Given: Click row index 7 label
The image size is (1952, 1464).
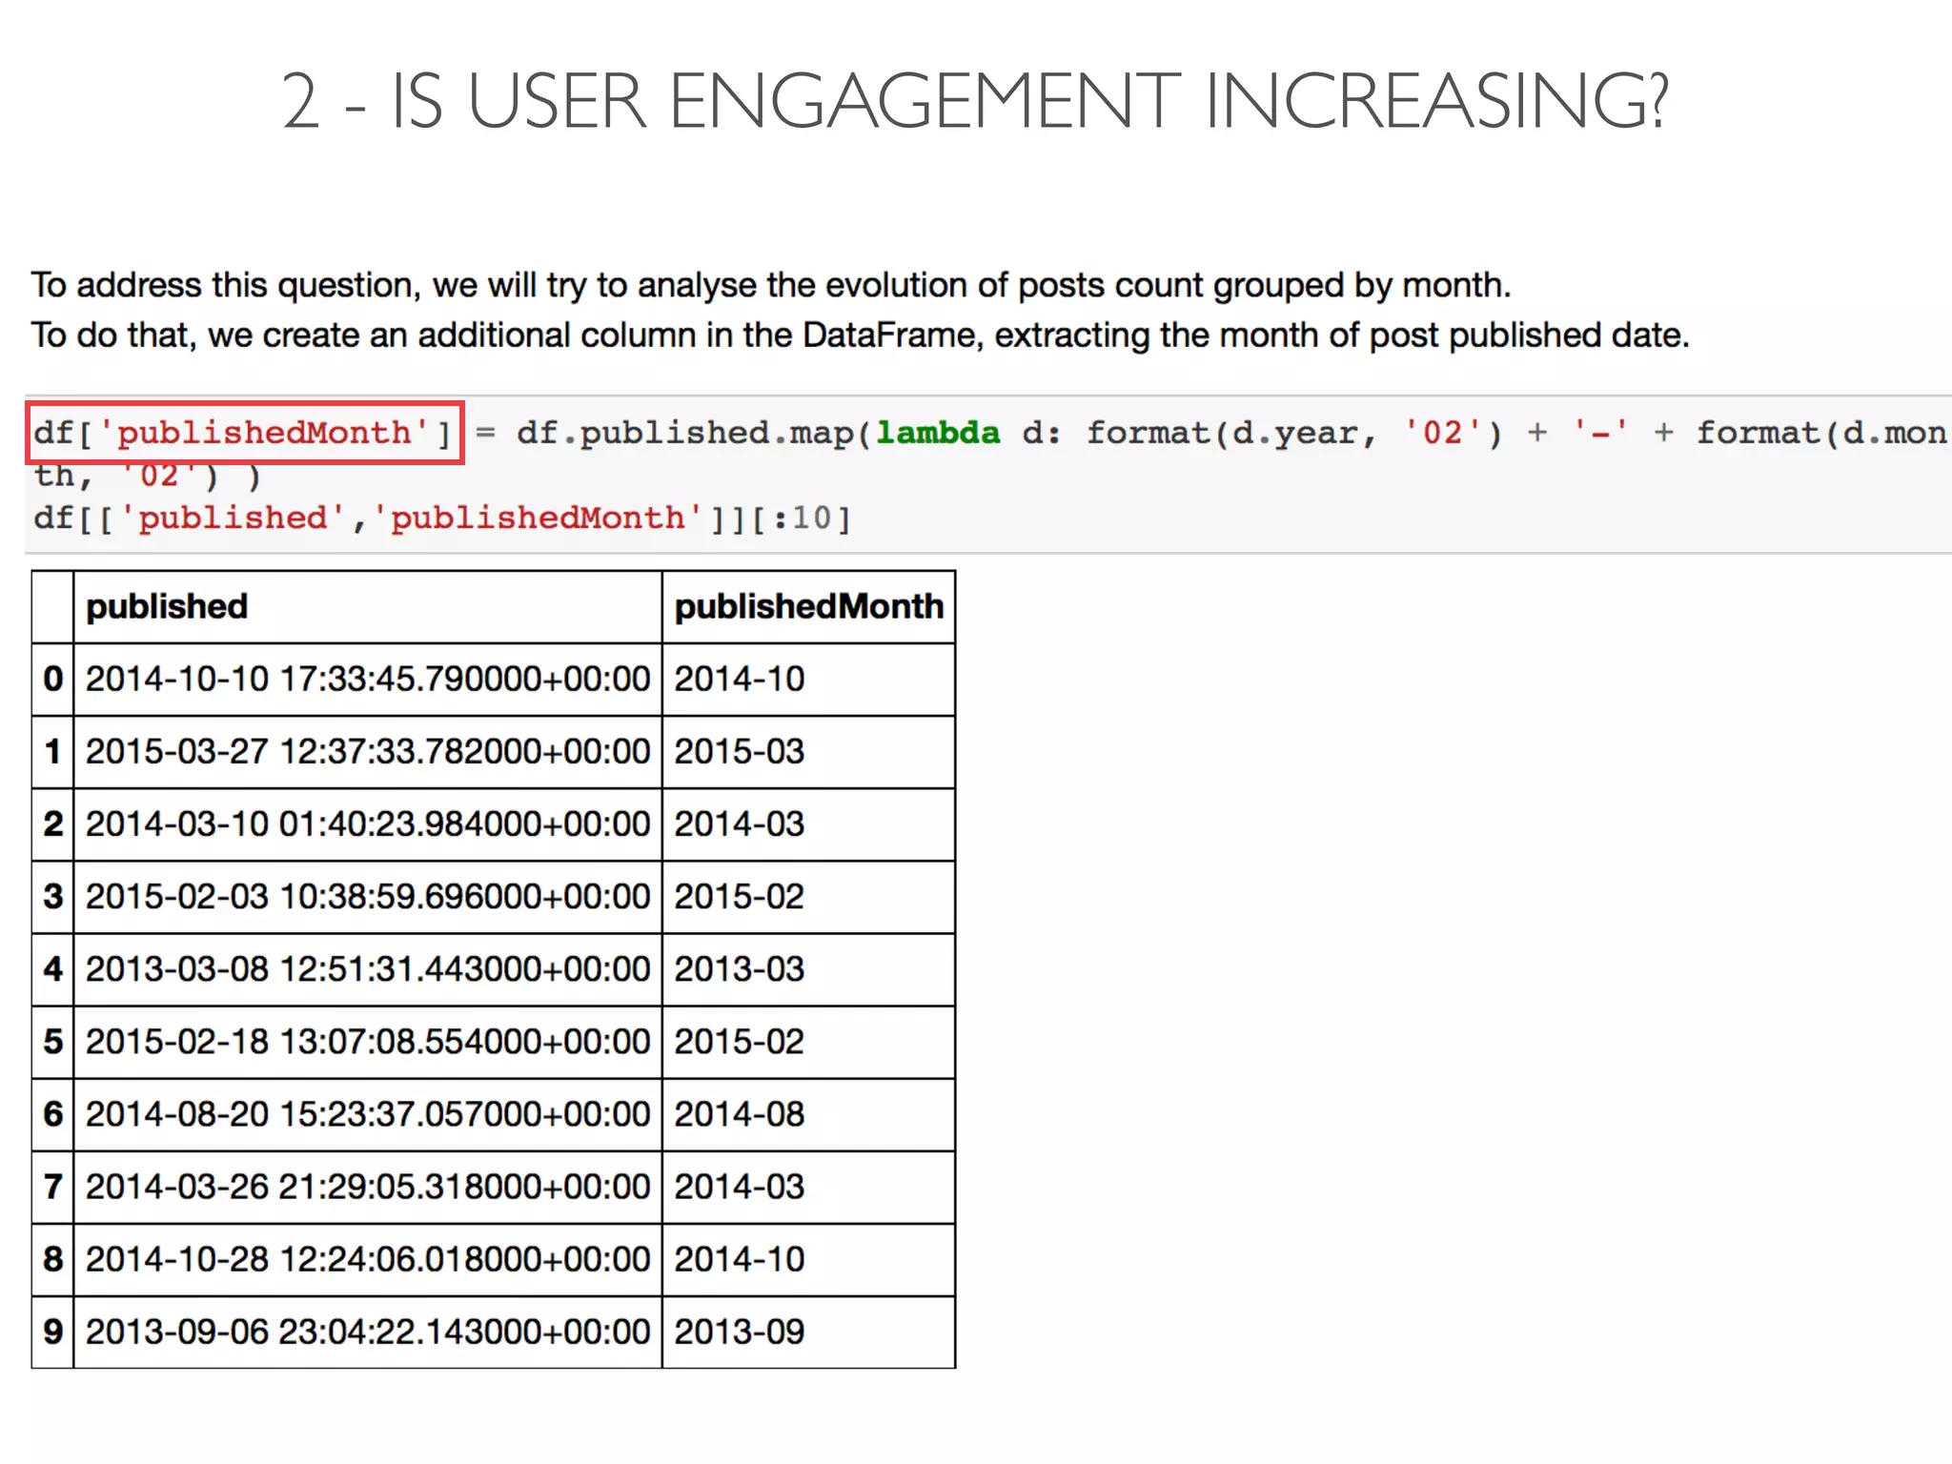Looking at the screenshot, I should [53, 1187].
